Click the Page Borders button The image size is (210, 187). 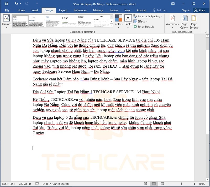(x=194, y=21)
